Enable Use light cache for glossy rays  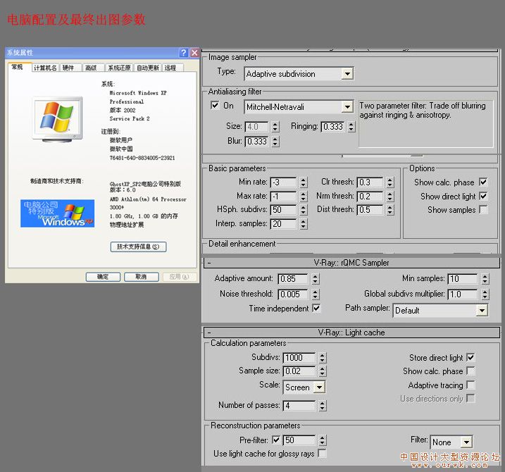[322, 454]
